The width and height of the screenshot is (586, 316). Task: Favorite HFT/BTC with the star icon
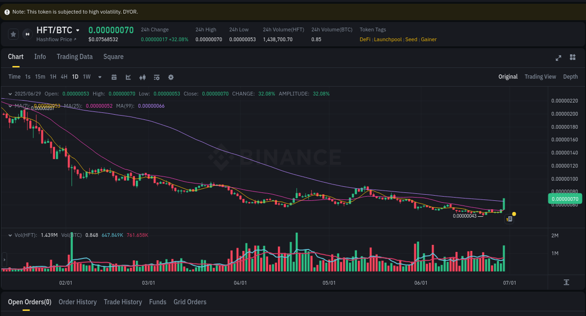click(13, 34)
